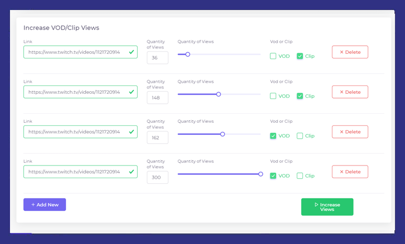
Task: Select the quantity field showing 300
Action: pyautogui.click(x=157, y=178)
